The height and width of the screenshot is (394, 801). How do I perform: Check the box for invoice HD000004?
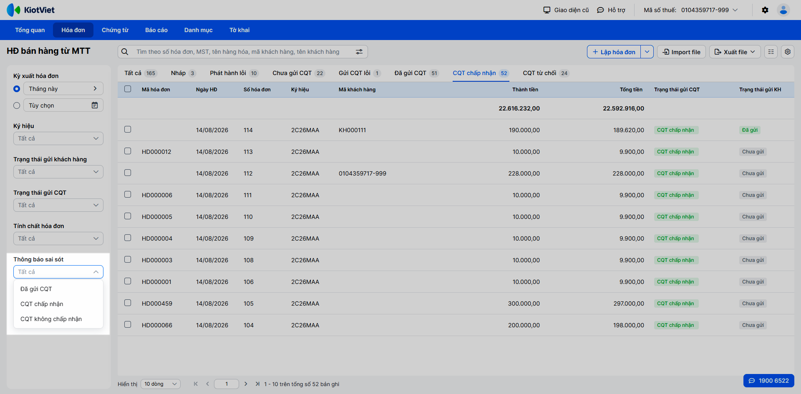click(128, 238)
